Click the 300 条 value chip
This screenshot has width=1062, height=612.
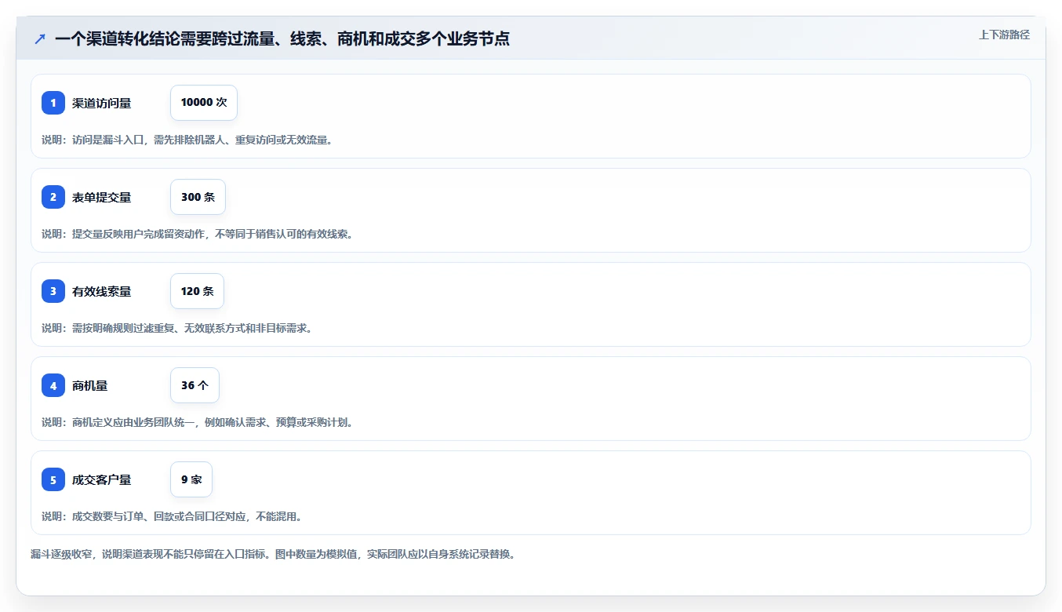(198, 197)
